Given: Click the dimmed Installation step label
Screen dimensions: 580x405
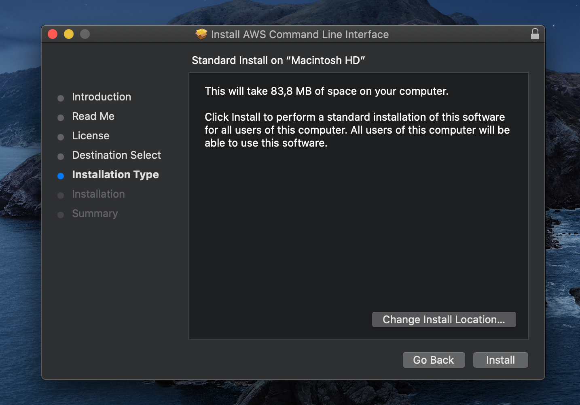Looking at the screenshot, I should [98, 194].
